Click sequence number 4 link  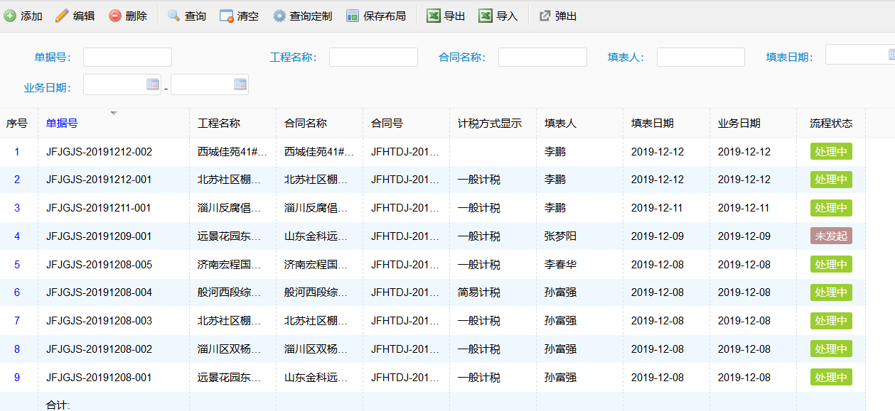point(17,236)
